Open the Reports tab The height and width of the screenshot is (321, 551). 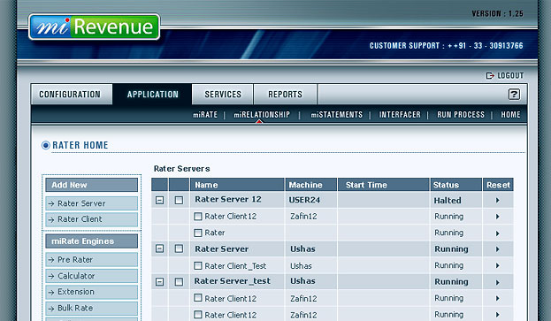pos(285,94)
